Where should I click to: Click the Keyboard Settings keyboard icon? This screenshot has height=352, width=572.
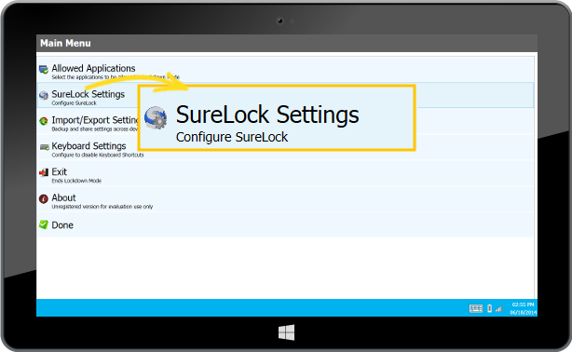(x=45, y=147)
